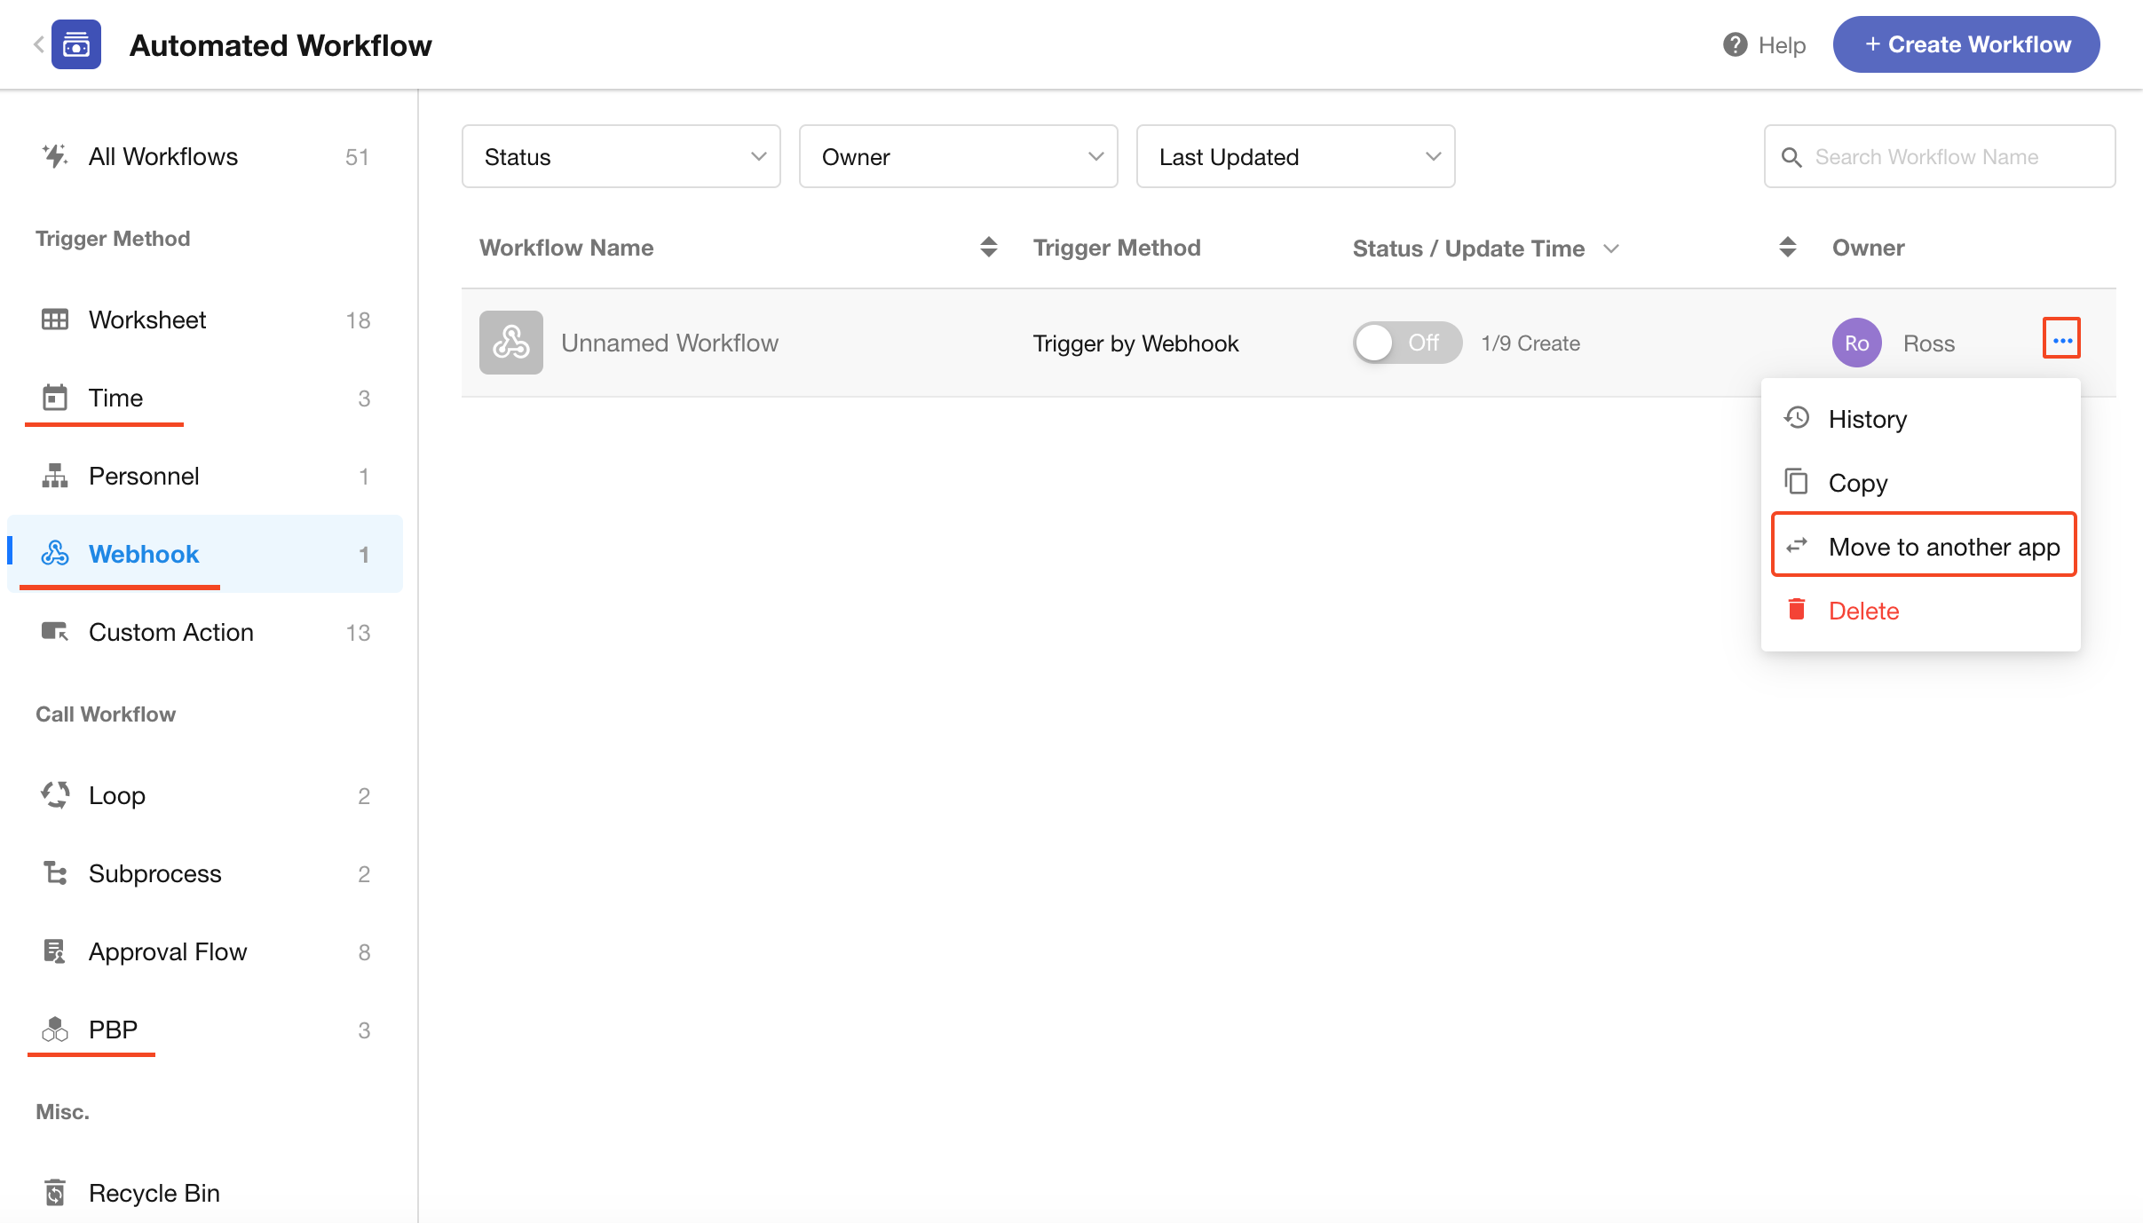
Task: Open the Owner filter dropdown
Action: tap(958, 157)
